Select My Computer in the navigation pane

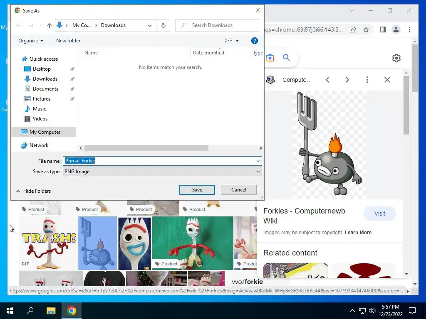pos(43,132)
